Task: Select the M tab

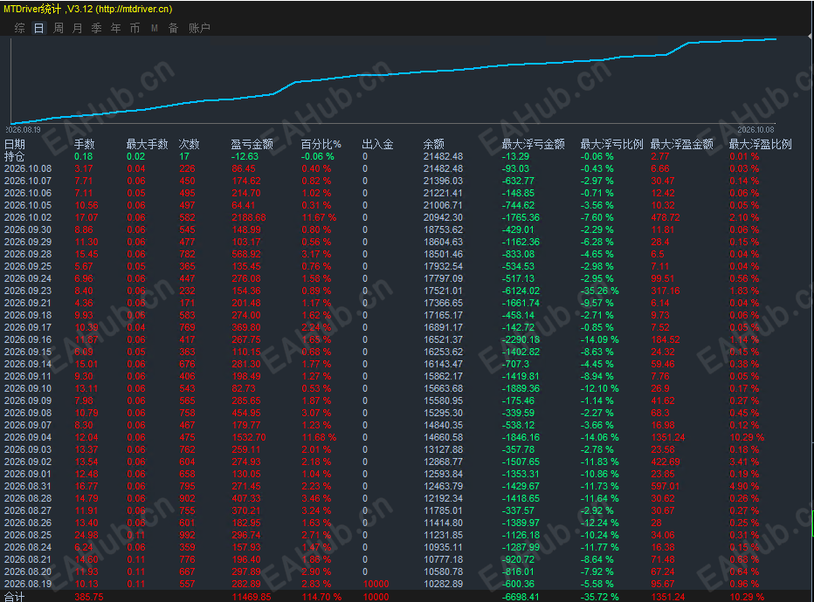Action: point(155,28)
